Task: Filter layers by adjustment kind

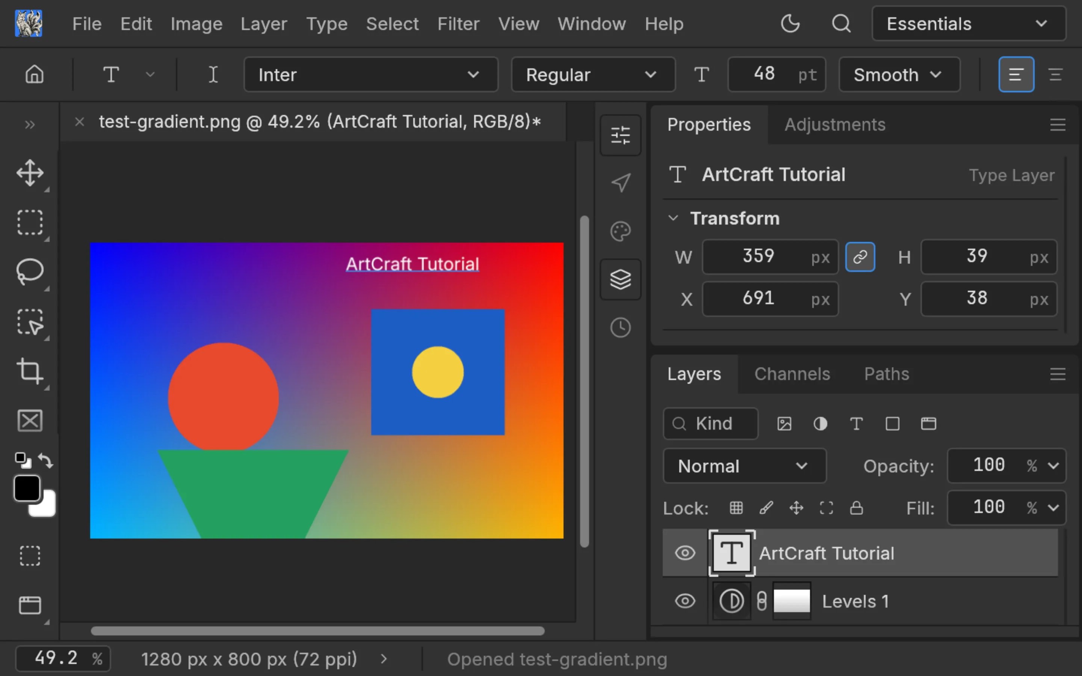Action: (821, 423)
